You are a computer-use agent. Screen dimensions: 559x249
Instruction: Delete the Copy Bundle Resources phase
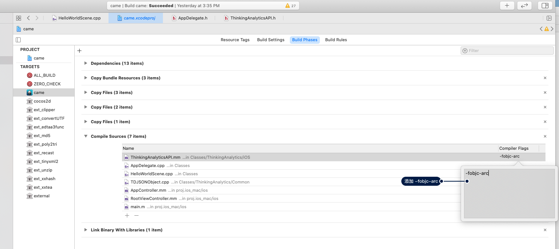point(545,78)
